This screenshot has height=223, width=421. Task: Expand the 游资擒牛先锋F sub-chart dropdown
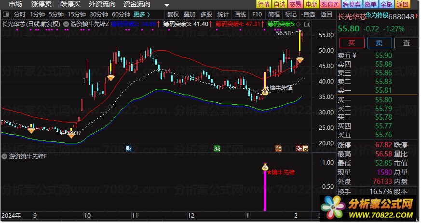4,156
